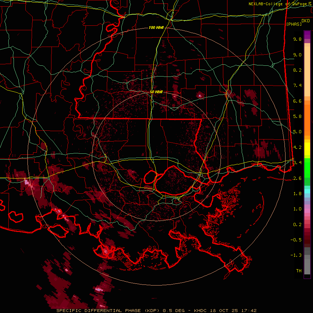This screenshot has height=313, width=313.
Task: Click the 6.6 scale value
Action: pyautogui.click(x=297, y=101)
